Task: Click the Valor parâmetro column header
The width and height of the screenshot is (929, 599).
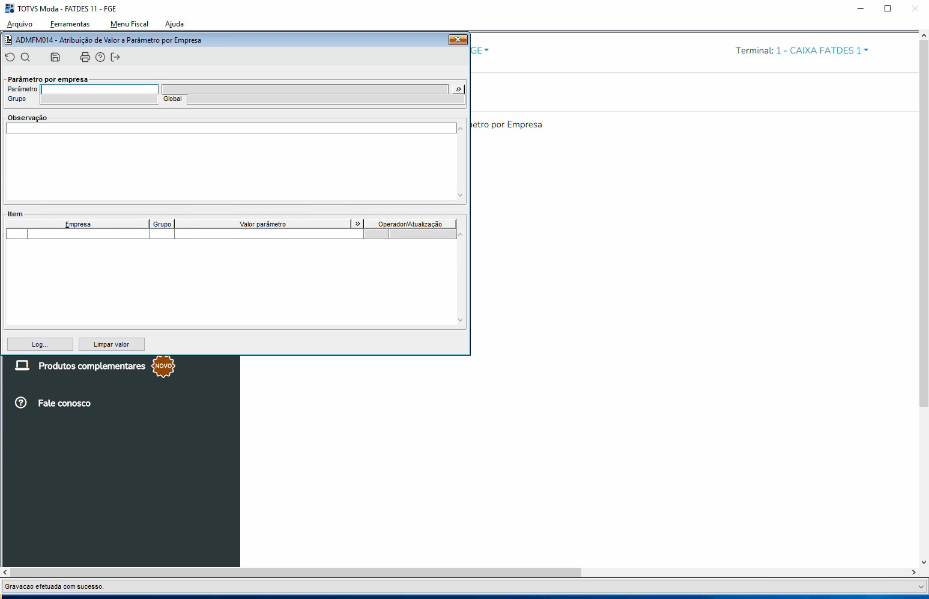Action: pyautogui.click(x=263, y=224)
